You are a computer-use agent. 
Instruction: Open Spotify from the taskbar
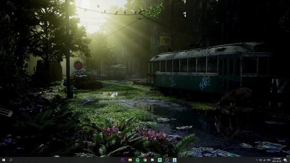[x=138, y=160]
